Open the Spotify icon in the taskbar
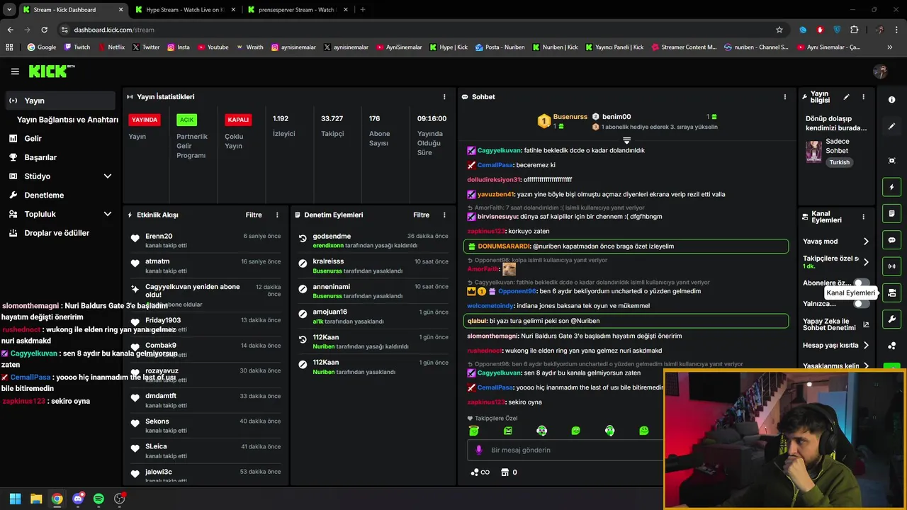This screenshot has width=907, height=510. coord(98,499)
